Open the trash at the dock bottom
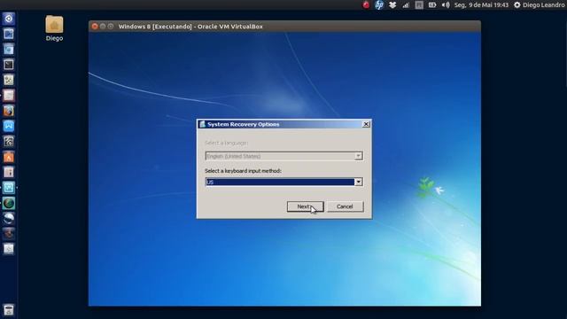This screenshot has height=319, width=567. 9,310
